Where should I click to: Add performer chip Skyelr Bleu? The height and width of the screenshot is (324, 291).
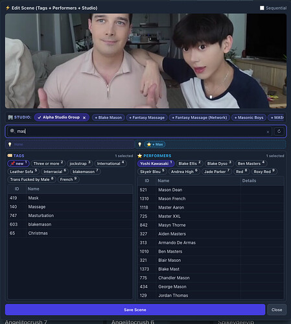coord(152,172)
